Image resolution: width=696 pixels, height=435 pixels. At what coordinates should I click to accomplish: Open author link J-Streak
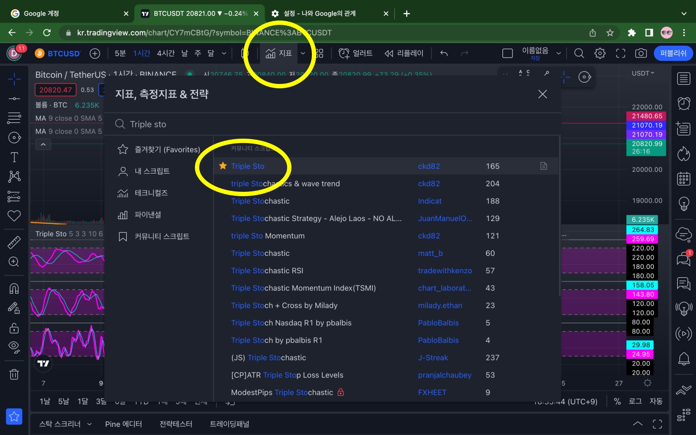click(x=433, y=358)
